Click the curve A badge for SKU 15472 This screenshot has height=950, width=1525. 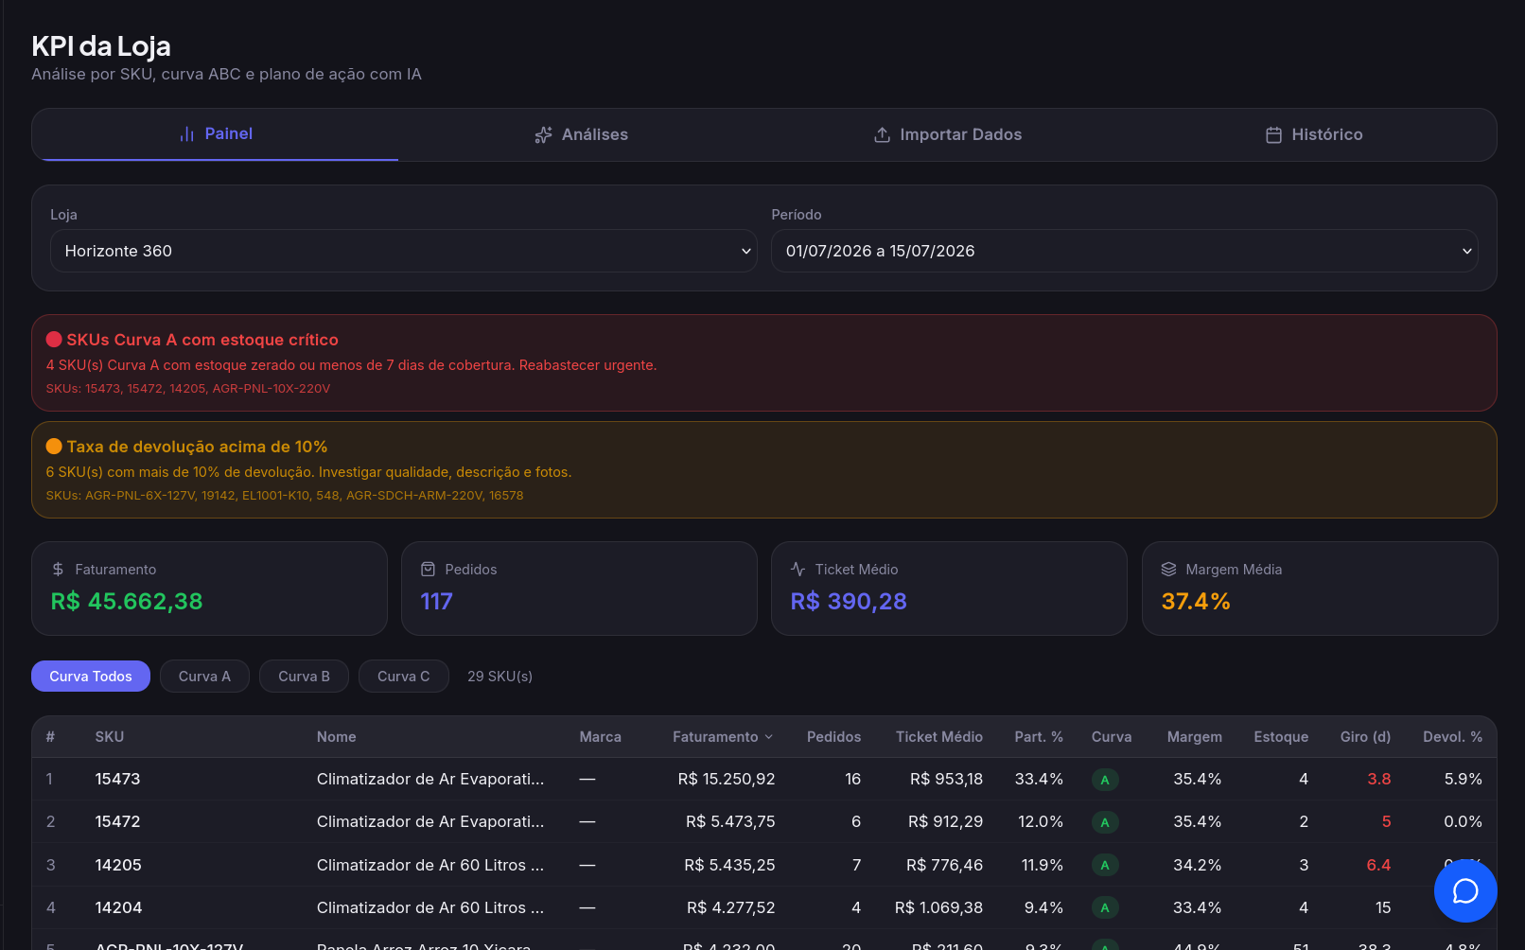coord(1105,822)
